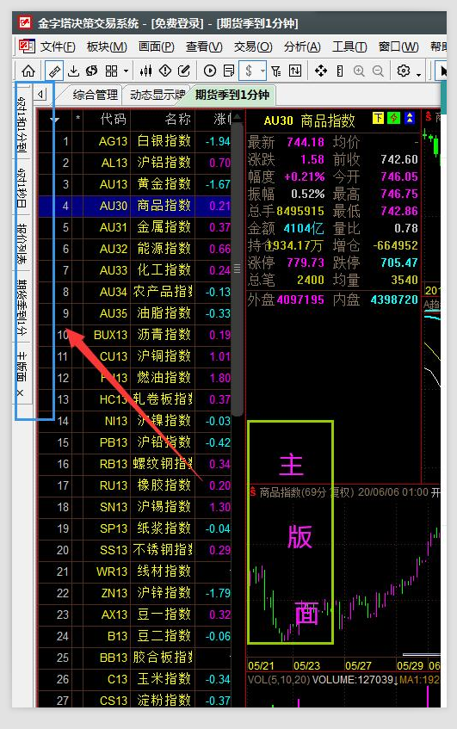Open the layout grid dropdown arrow
Image resolution: width=457 pixels, height=729 pixels.
tap(126, 71)
